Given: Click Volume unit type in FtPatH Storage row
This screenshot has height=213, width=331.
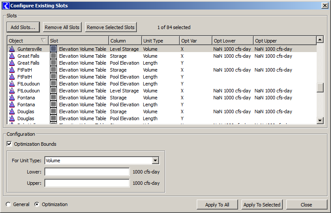Looking at the screenshot, I should tap(150, 70).
